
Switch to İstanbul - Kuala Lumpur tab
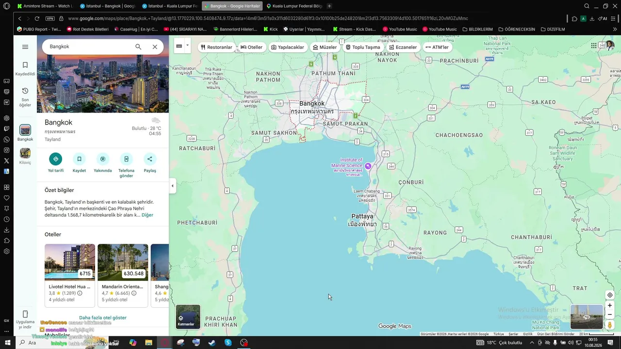coord(169,6)
